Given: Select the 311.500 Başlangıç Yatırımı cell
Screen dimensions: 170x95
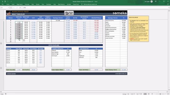Looking at the screenshot, I should coord(58,21).
